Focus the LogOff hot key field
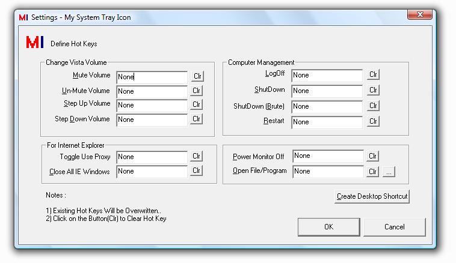Viewport: 456px width, 263px height. tap(327, 76)
